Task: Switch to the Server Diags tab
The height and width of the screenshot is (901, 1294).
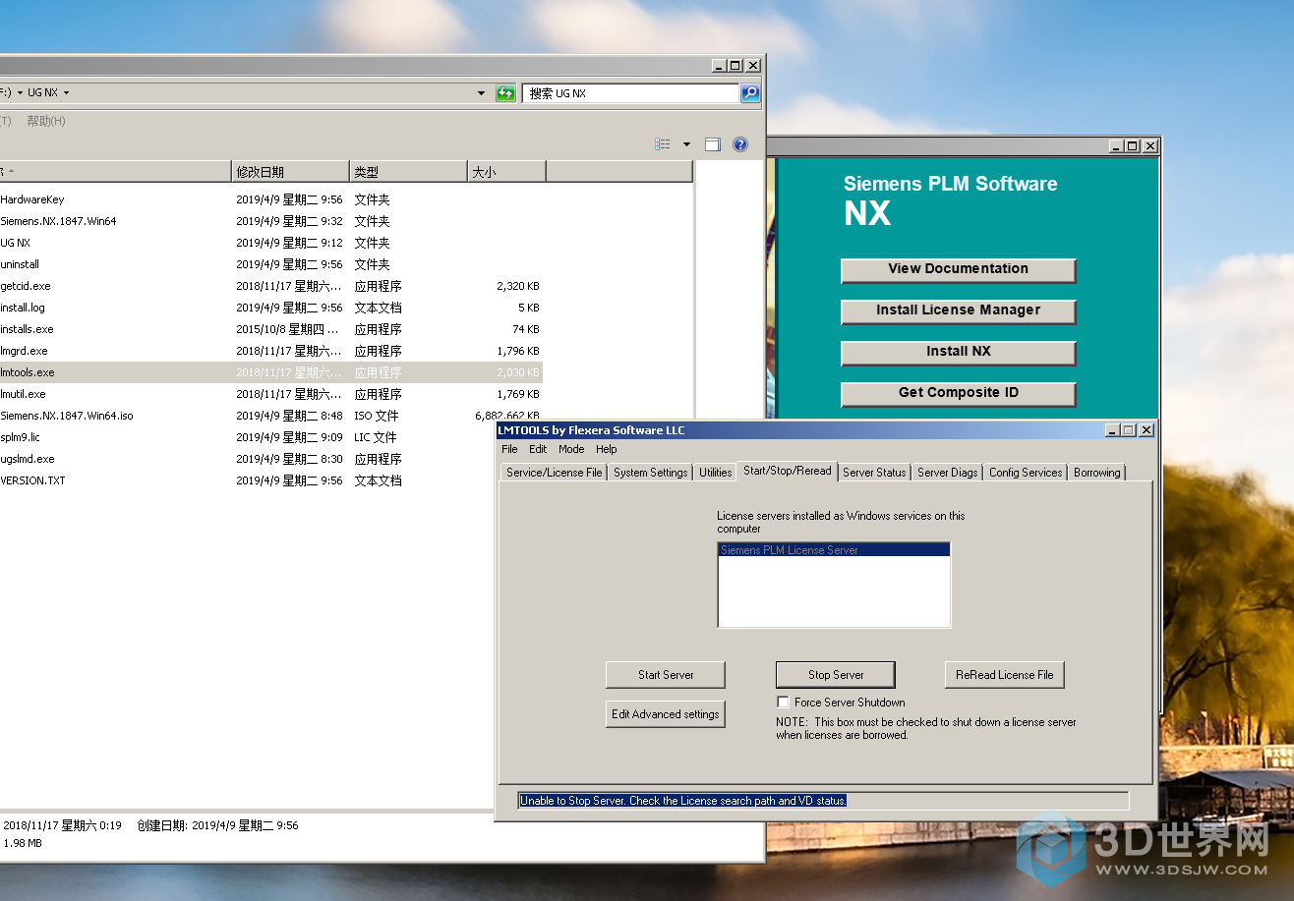Action: tap(947, 473)
